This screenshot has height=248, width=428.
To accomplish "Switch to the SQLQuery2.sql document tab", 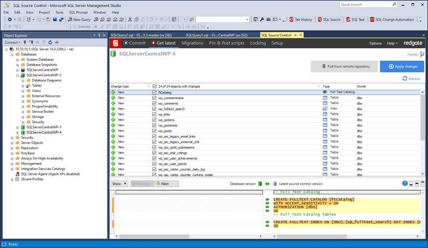I will (141, 35).
